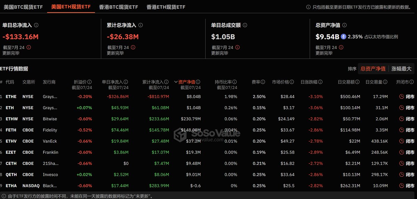Viewport: 417px width, 199px height.
Task: Click info icon in 累计净流入 column header
Action: pos(166,82)
